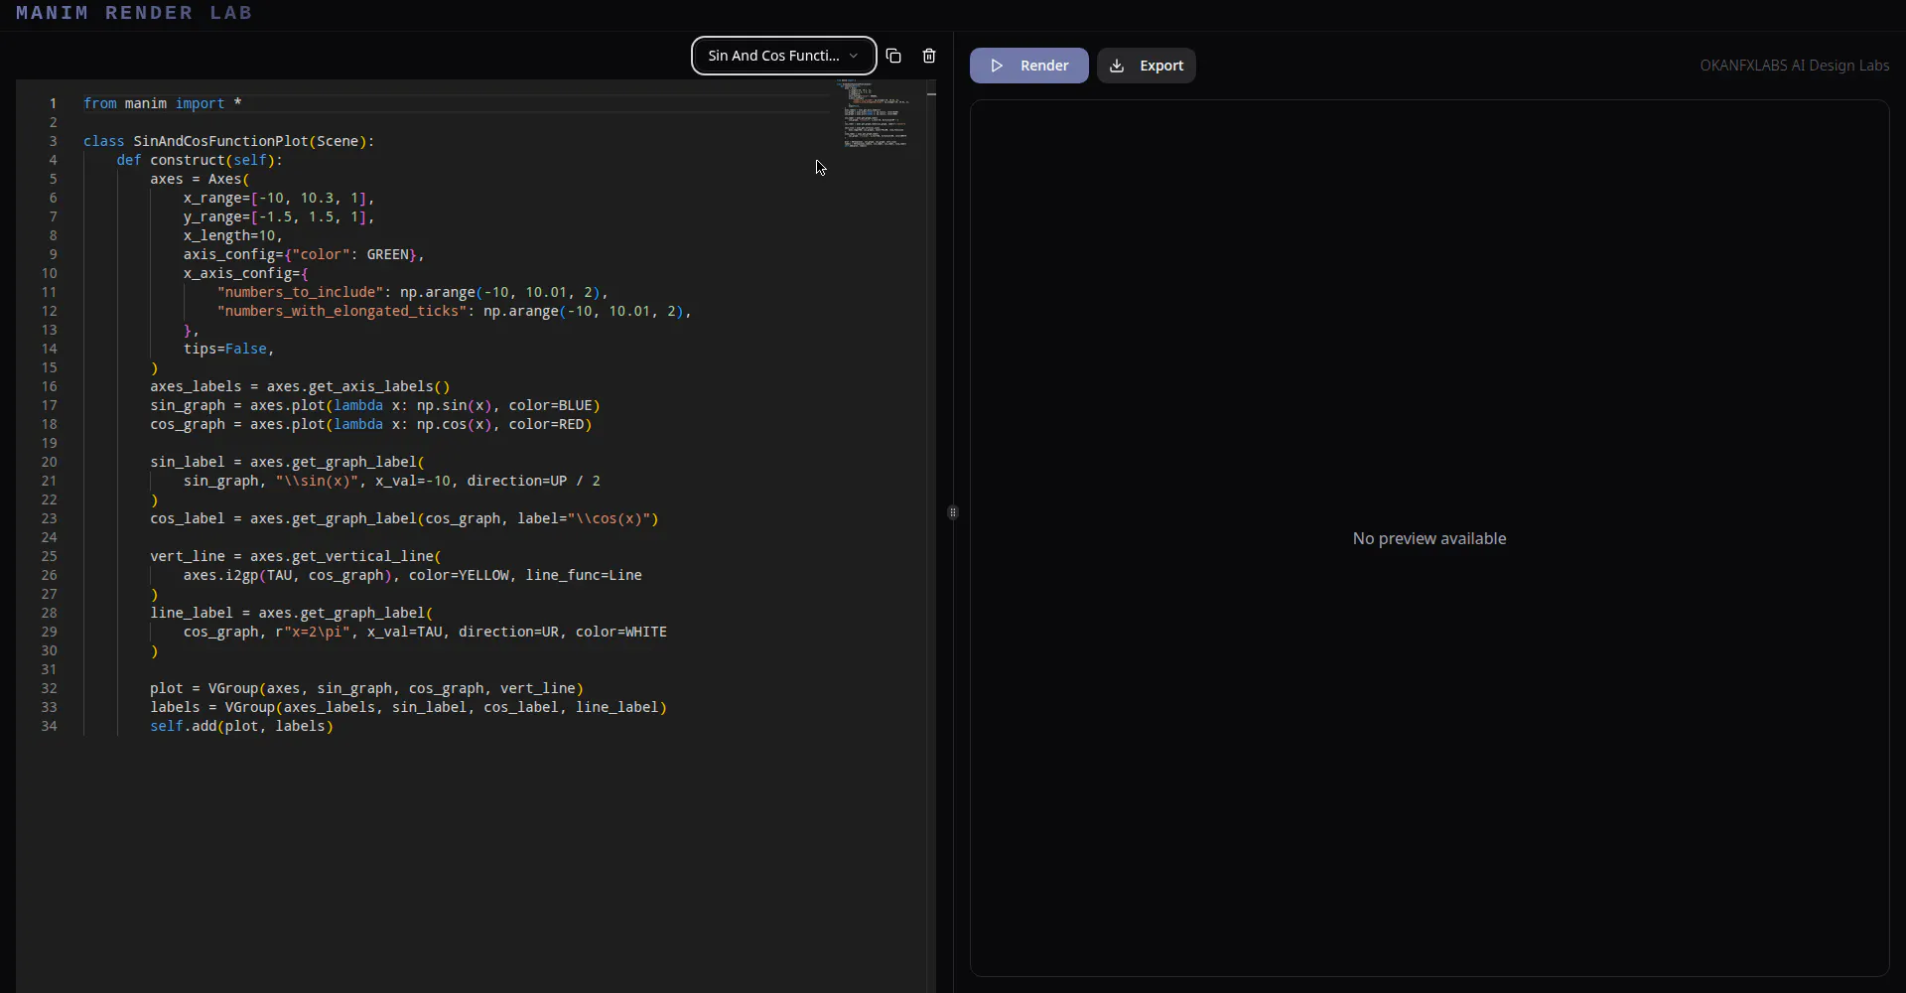Viewport: 1906px width, 993px height.
Task: Click OKANFXLABS AI Design Labs text
Action: [1794, 66]
